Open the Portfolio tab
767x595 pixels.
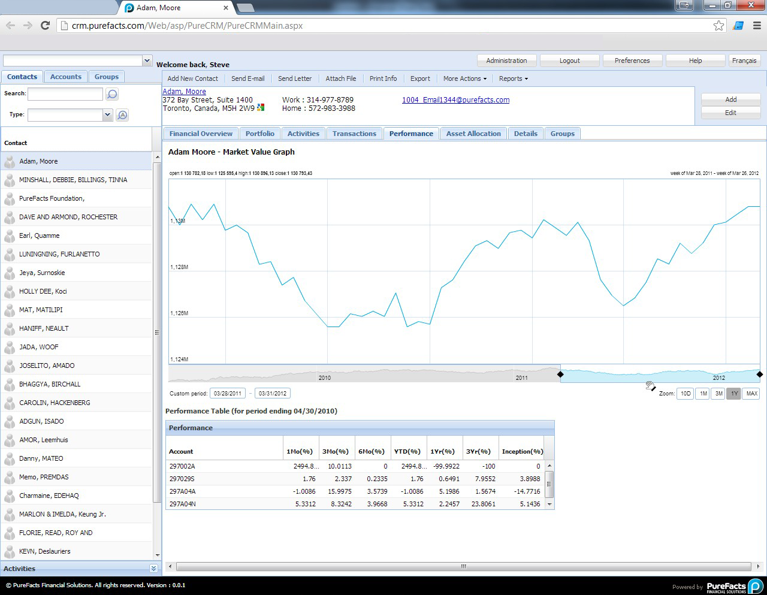[x=260, y=134]
